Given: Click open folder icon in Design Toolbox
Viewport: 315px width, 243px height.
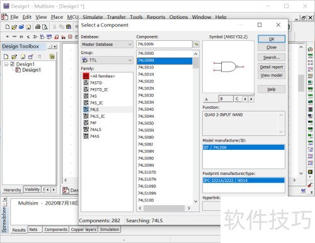Looking at the screenshot, I should coord(14,57).
